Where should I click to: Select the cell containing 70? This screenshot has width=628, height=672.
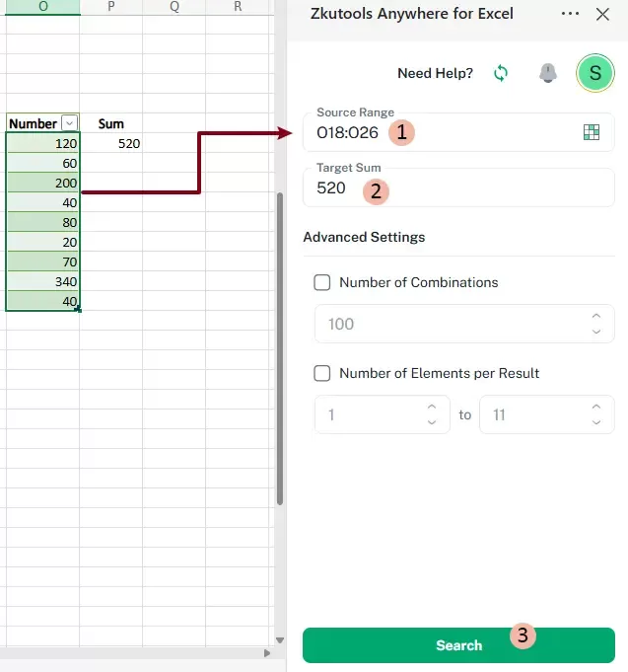click(42, 261)
